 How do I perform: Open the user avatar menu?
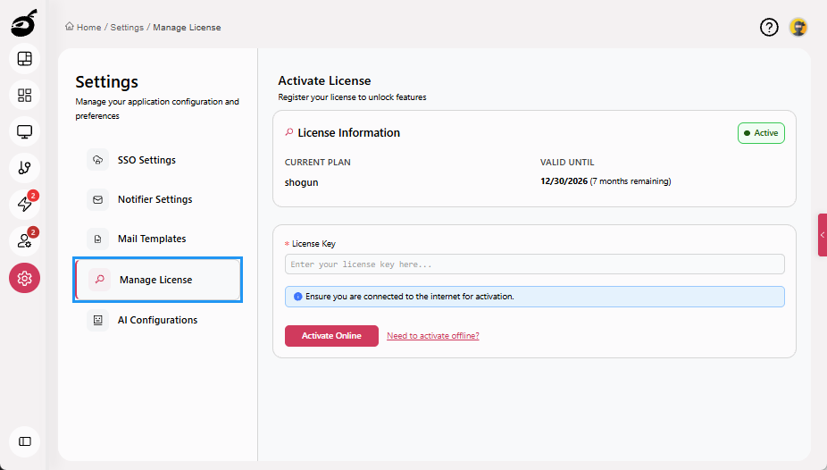click(x=798, y=27)
